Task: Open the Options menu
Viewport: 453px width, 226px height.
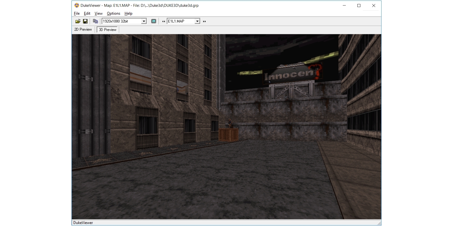Action: [113, 14]
